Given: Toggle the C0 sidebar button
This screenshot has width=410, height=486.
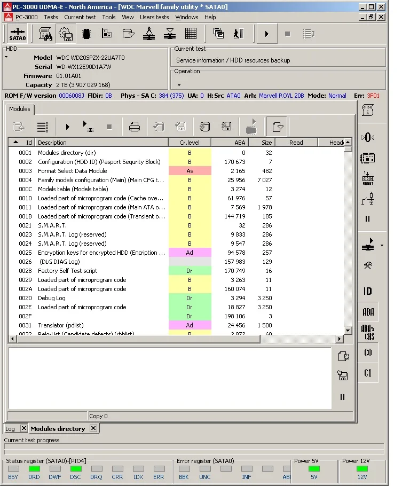Looking at the screenshot, I should (368, 352).
